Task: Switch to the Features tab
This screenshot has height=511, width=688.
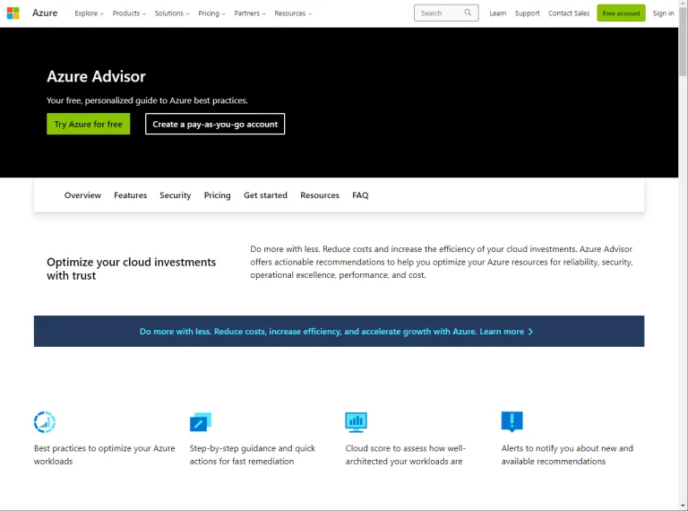Action: 130,195
